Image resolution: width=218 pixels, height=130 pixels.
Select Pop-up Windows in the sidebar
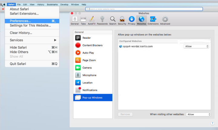point(93,97)
